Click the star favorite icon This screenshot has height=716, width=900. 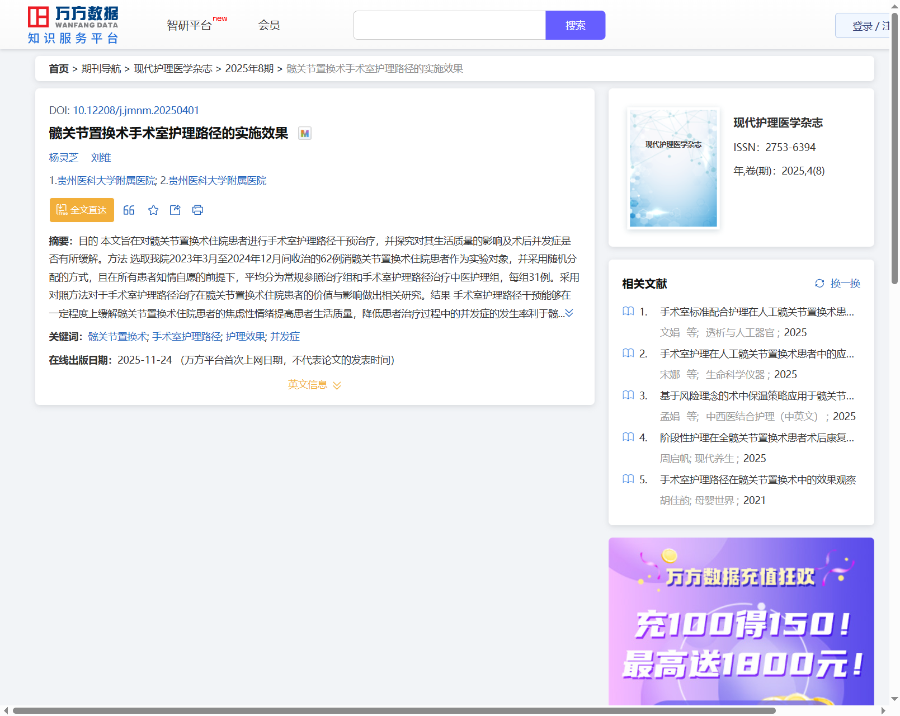tap(153, 210)
